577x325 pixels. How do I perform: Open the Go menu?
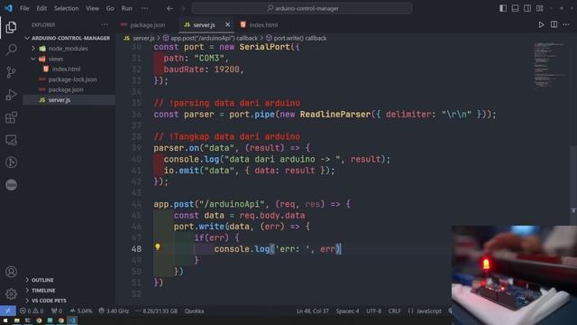coord(110,8)
